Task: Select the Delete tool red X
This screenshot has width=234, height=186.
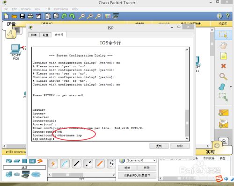Action: point(223,66)
